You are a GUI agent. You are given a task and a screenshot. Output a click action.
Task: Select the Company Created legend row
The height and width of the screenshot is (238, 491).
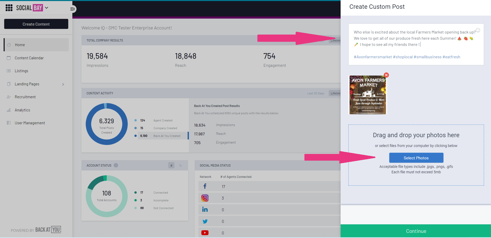162,128
